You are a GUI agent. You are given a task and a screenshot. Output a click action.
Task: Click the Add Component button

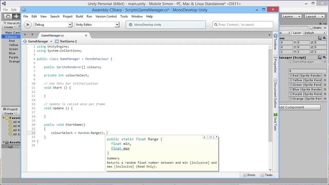point(300,107)
